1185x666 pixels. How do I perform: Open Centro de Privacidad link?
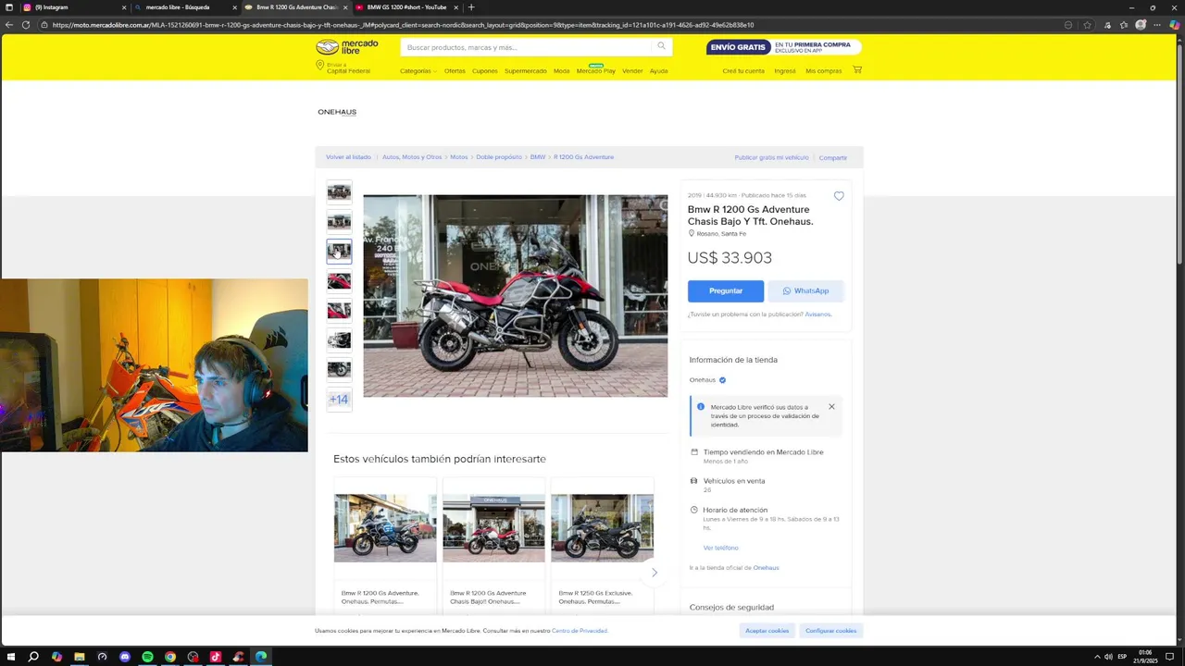click(580, 631)
